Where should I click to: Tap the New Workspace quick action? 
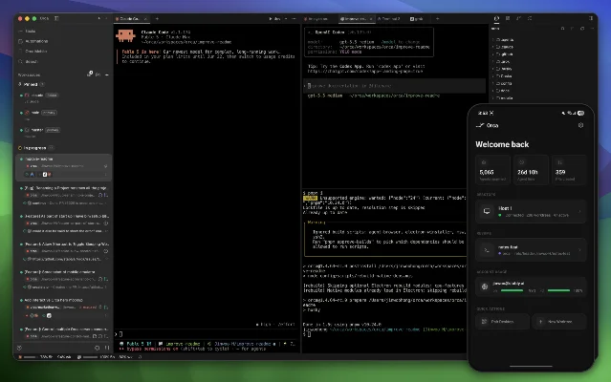click(558, 322)
